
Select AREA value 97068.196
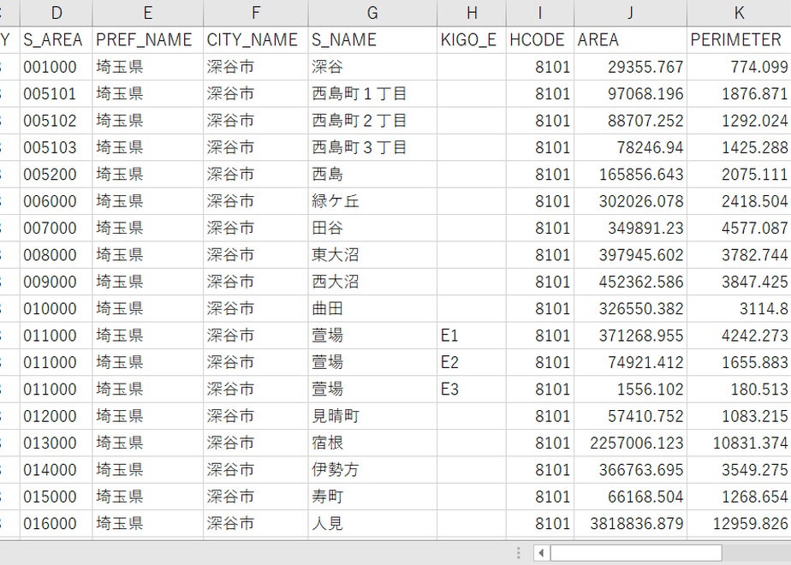point(630,93)
